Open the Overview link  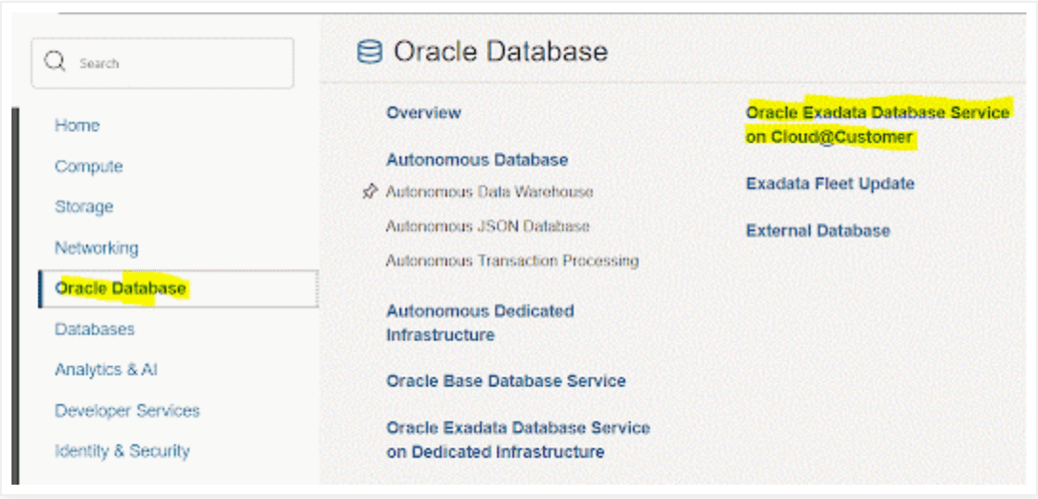[423, 113]
